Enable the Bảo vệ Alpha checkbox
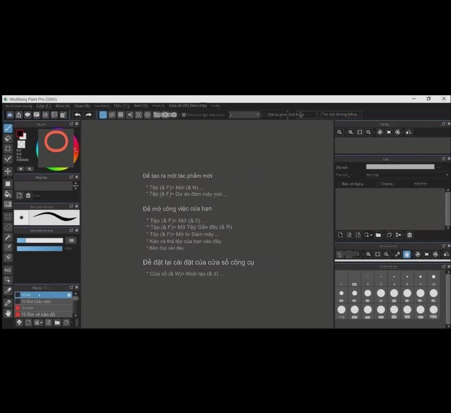Image resolution: width=451 pixels, height=413 pixels. coord(340,184)
